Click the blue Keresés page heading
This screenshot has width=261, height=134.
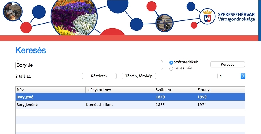click(31, 50)
